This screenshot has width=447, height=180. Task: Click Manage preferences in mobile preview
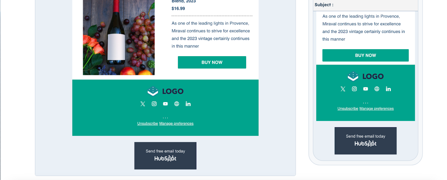[376, 108]
